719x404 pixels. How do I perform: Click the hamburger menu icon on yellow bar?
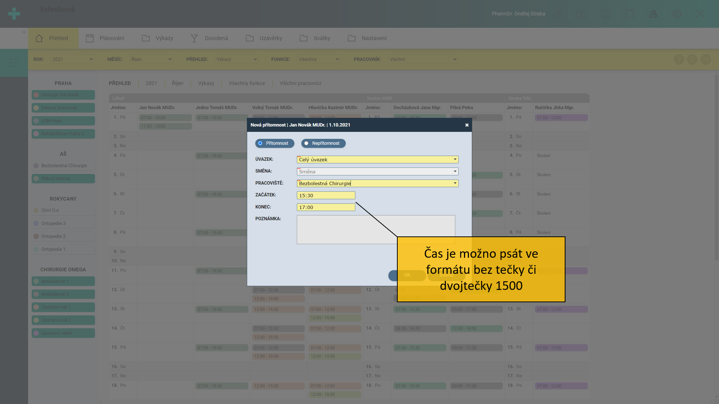706,59
